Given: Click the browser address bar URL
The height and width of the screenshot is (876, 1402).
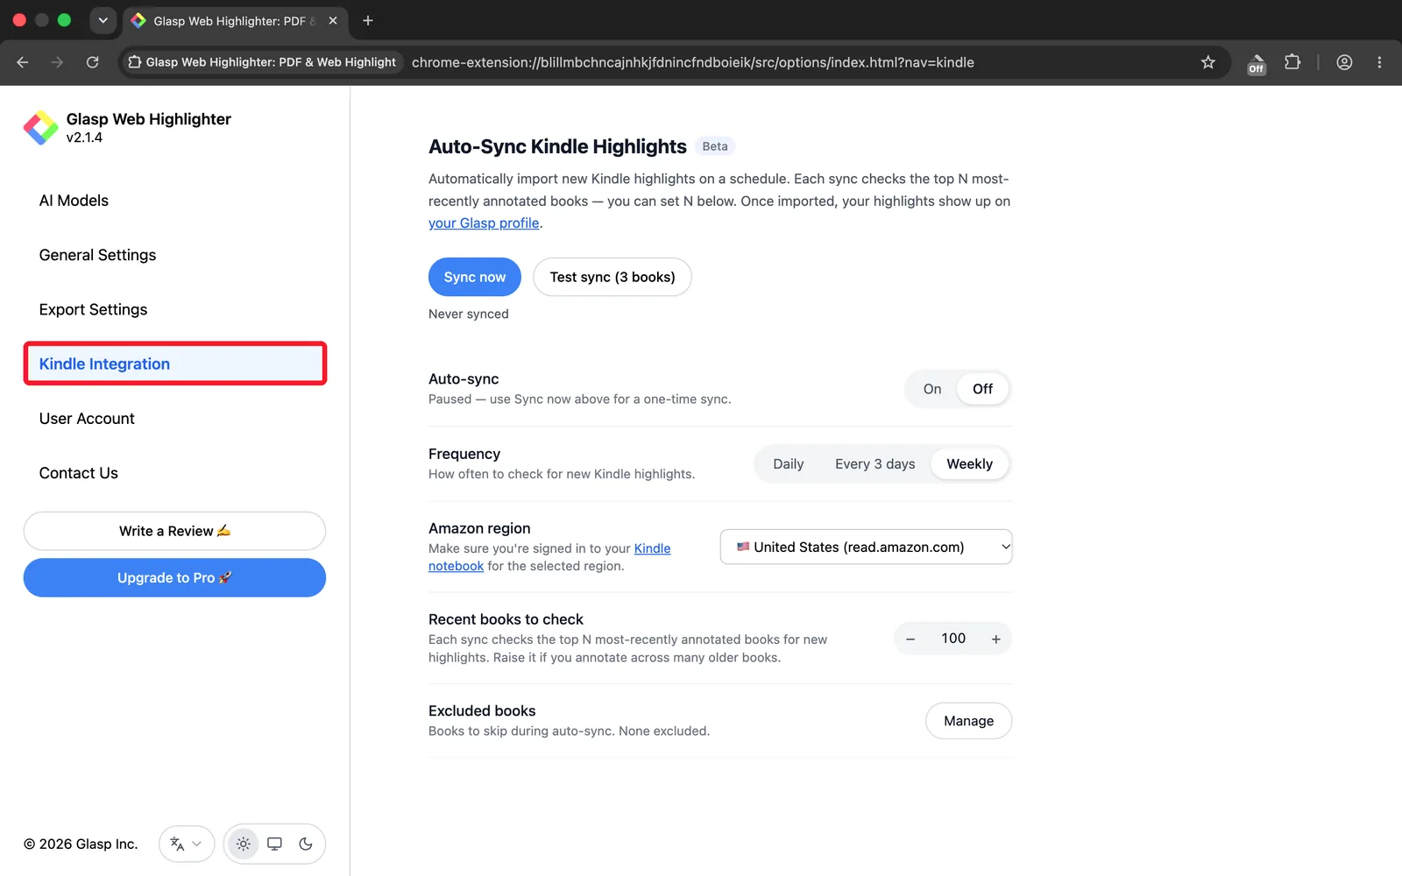Looking at the screenshot, I should click(x=693, y=62).
